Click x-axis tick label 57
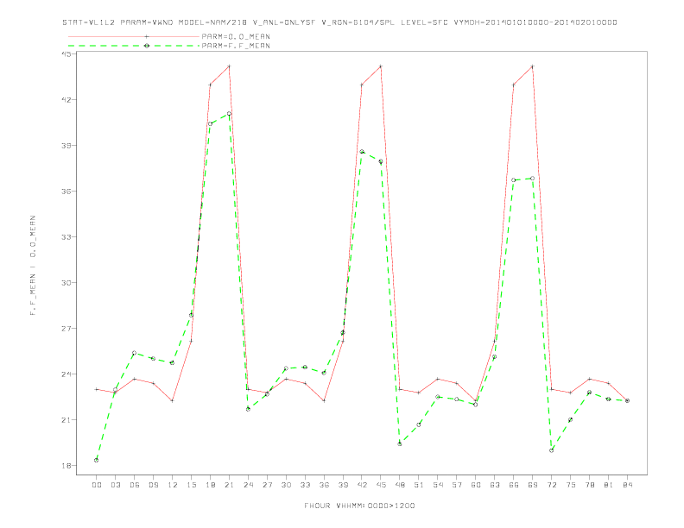684x528 pixels. tap(457, 485)
